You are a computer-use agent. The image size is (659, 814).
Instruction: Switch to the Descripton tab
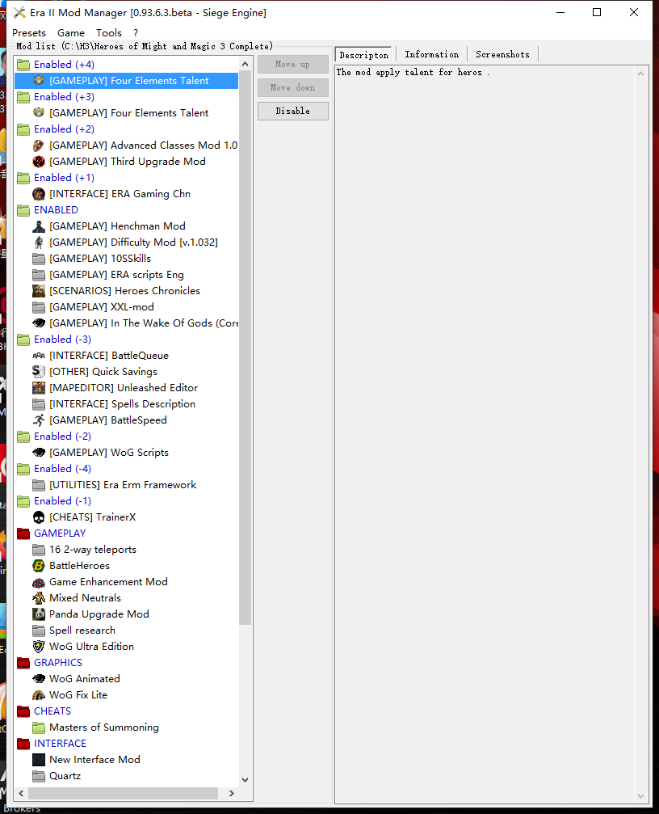[x=363, y=54]
